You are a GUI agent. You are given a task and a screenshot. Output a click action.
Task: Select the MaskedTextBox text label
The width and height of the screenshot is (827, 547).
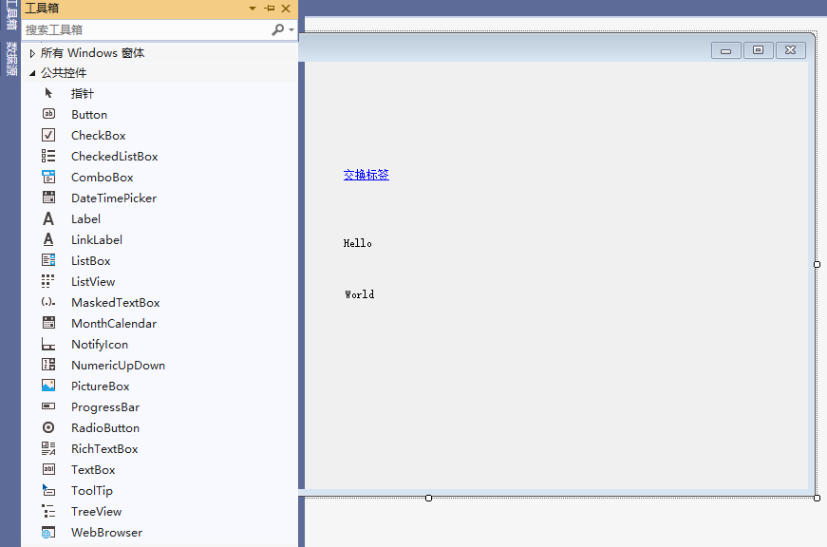tap(116, 303)
